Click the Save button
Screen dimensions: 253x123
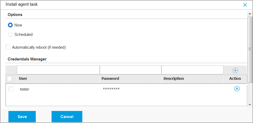[22, 117]
